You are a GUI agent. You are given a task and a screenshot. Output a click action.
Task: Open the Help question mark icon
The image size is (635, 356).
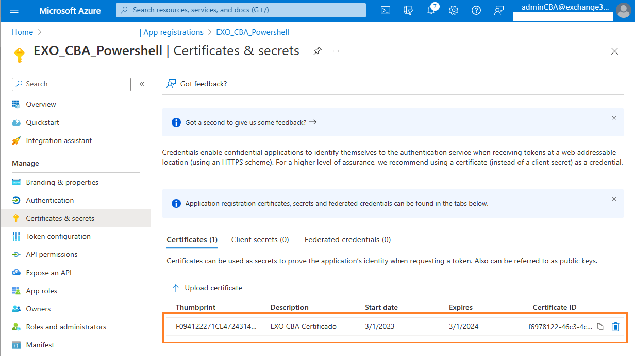tap(476, 10)
